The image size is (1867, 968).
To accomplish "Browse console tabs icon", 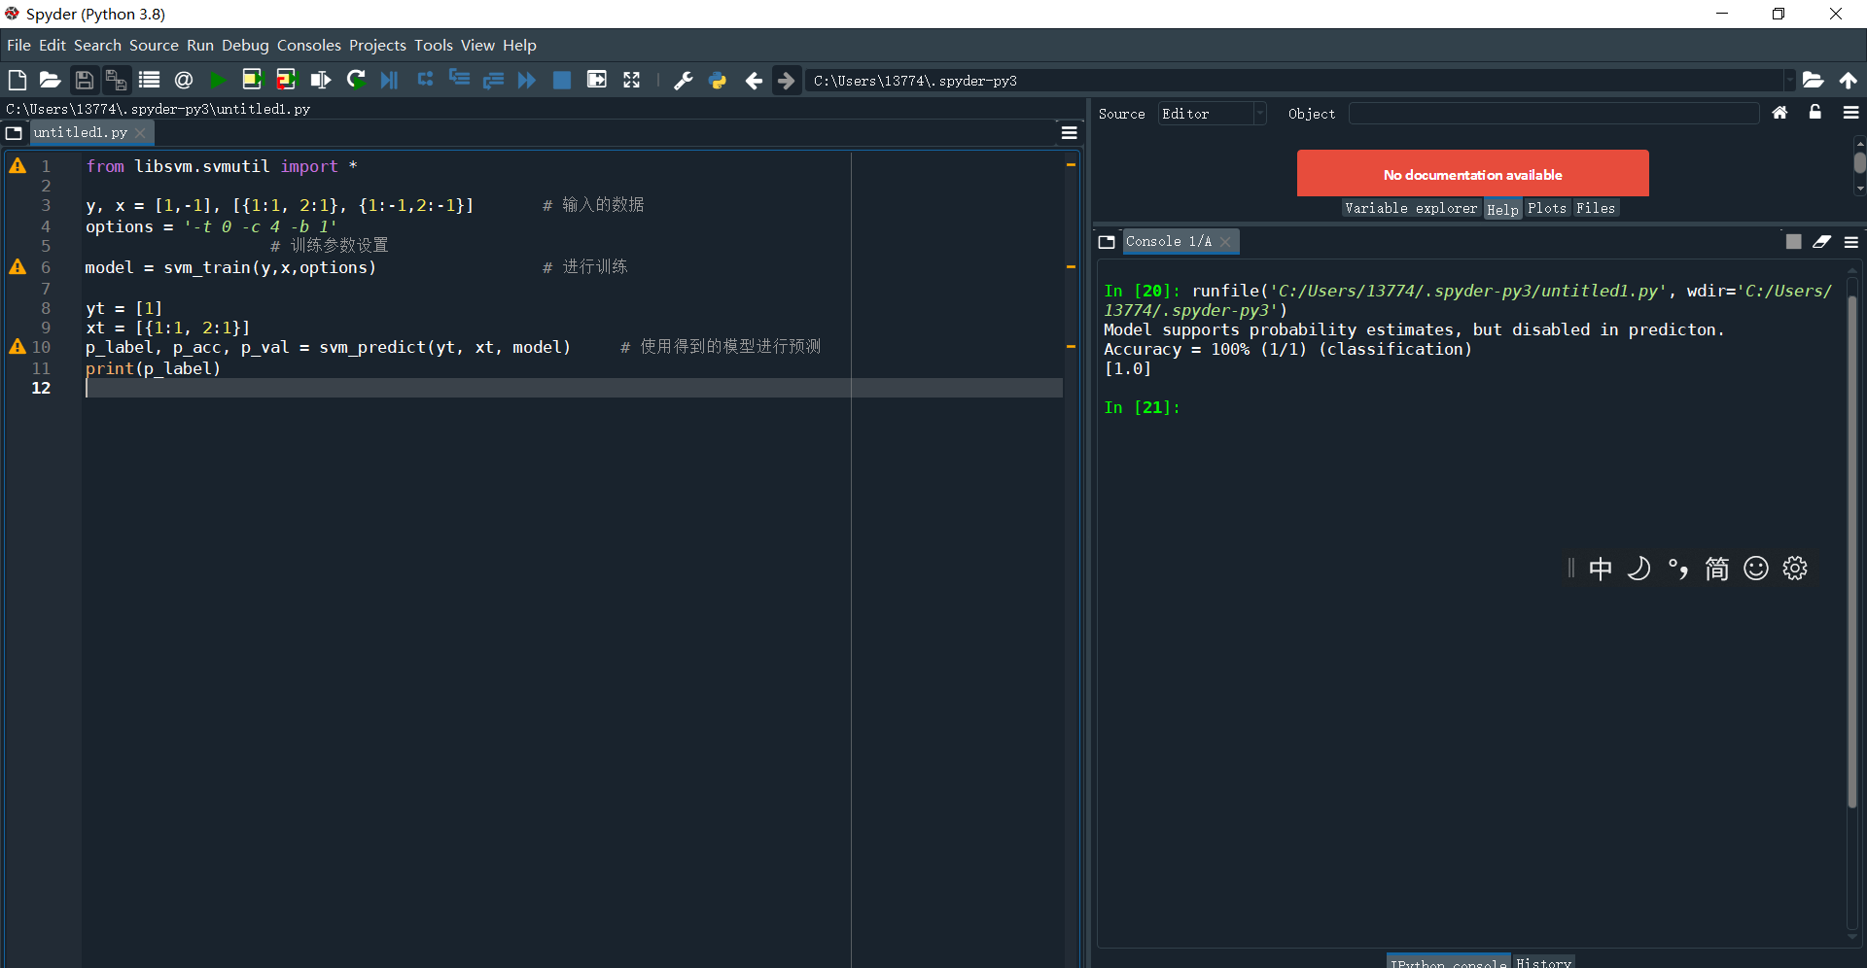I will tap(1107, 242).
